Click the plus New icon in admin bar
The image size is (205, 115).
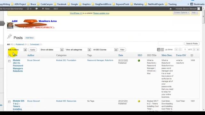click(43, 9)
